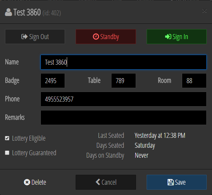Click the Save floppy disk icon
The width and height of the screenshot is (212, 195).
tap(170, 182)
